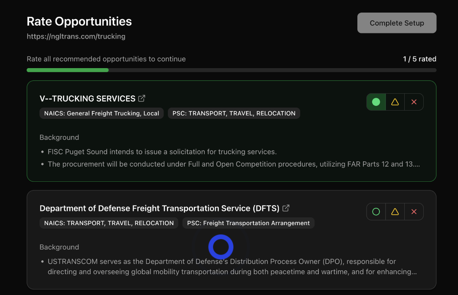The width and height of the screenshot is (458, 295).
Task: Open V--TRUCKING SERVICES external link icon
Action: coord(142,98)
